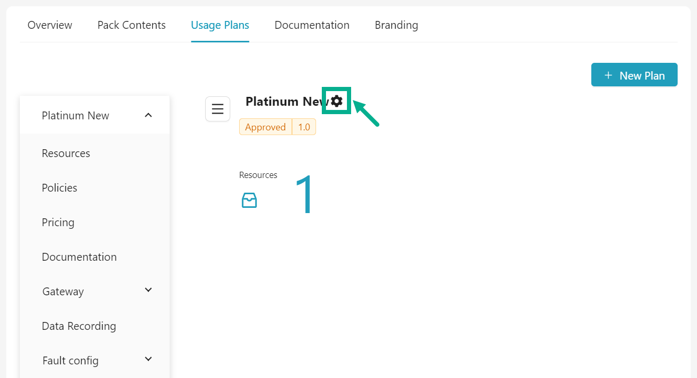Go to the Documentation tab in the top bar

pos(312,25)
